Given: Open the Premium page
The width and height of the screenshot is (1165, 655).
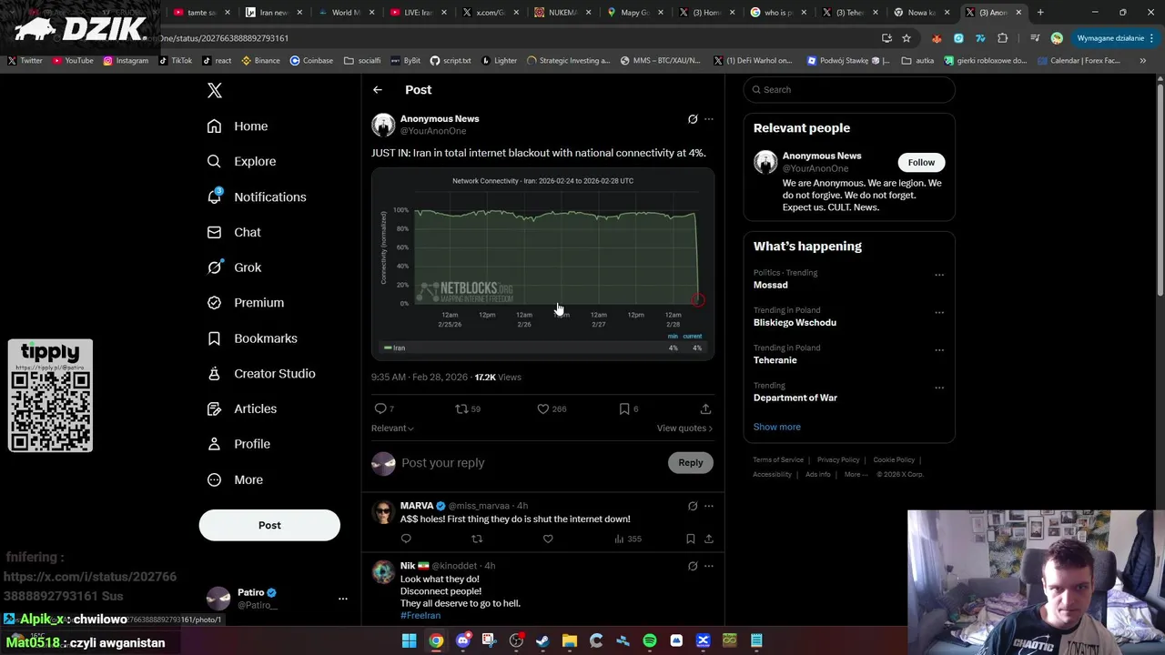Looking at the screenshot, I should [x=246, y=303].
